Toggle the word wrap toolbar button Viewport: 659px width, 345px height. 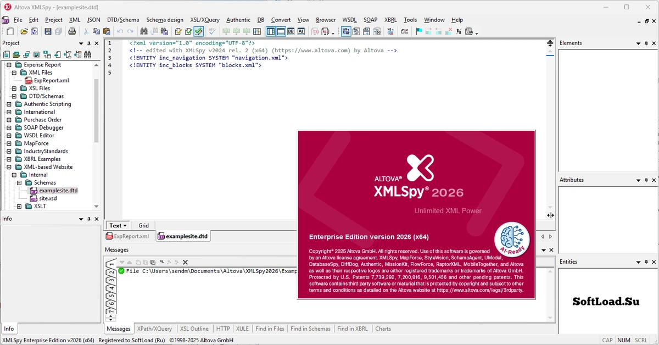[x=347, y=32]
